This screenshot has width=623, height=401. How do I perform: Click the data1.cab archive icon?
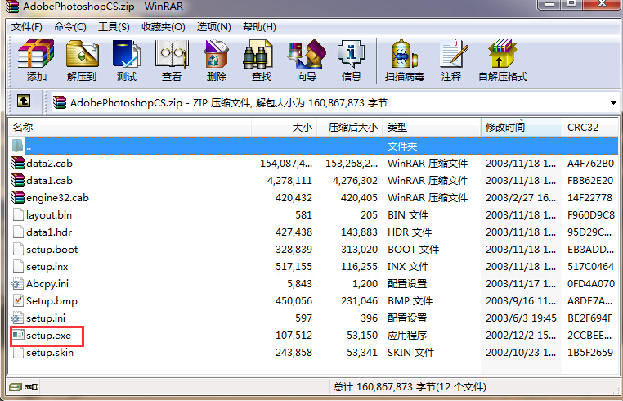click(18, 180)
